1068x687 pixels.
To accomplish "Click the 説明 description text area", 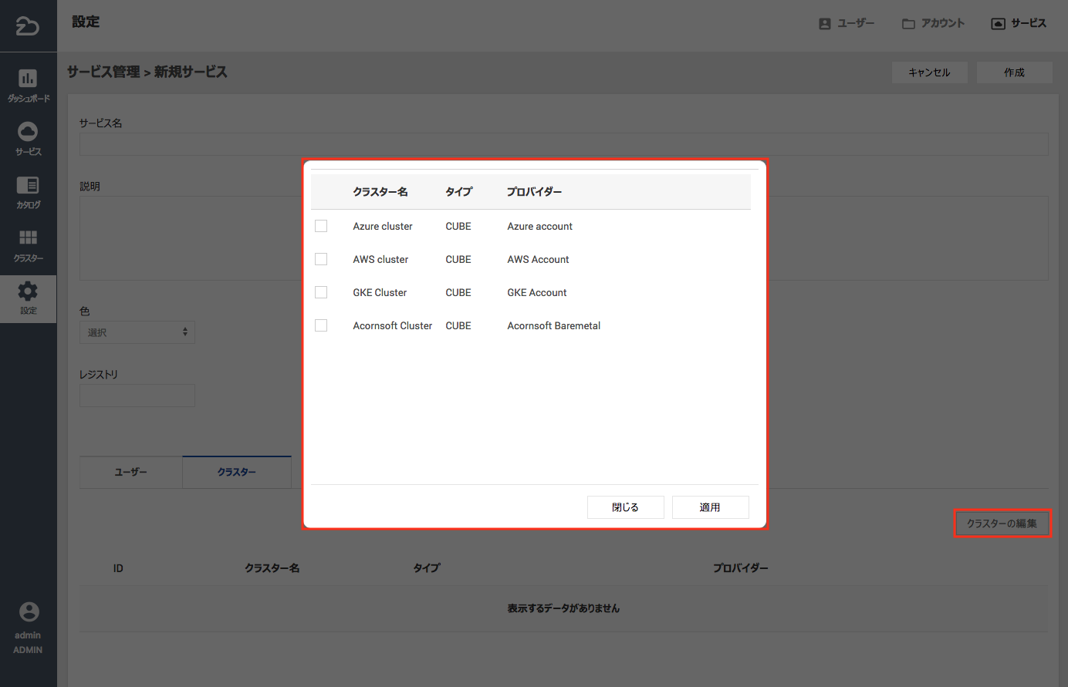I will coord(563,238).
